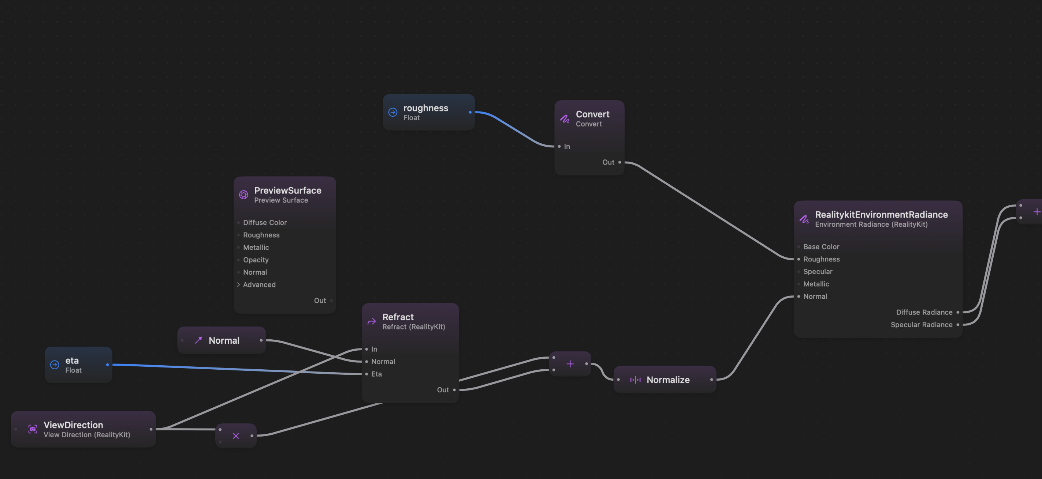Click the PreviewSurface sphere icon
The width and height of the screenshot is (1042, 479).
coord(243,194)
